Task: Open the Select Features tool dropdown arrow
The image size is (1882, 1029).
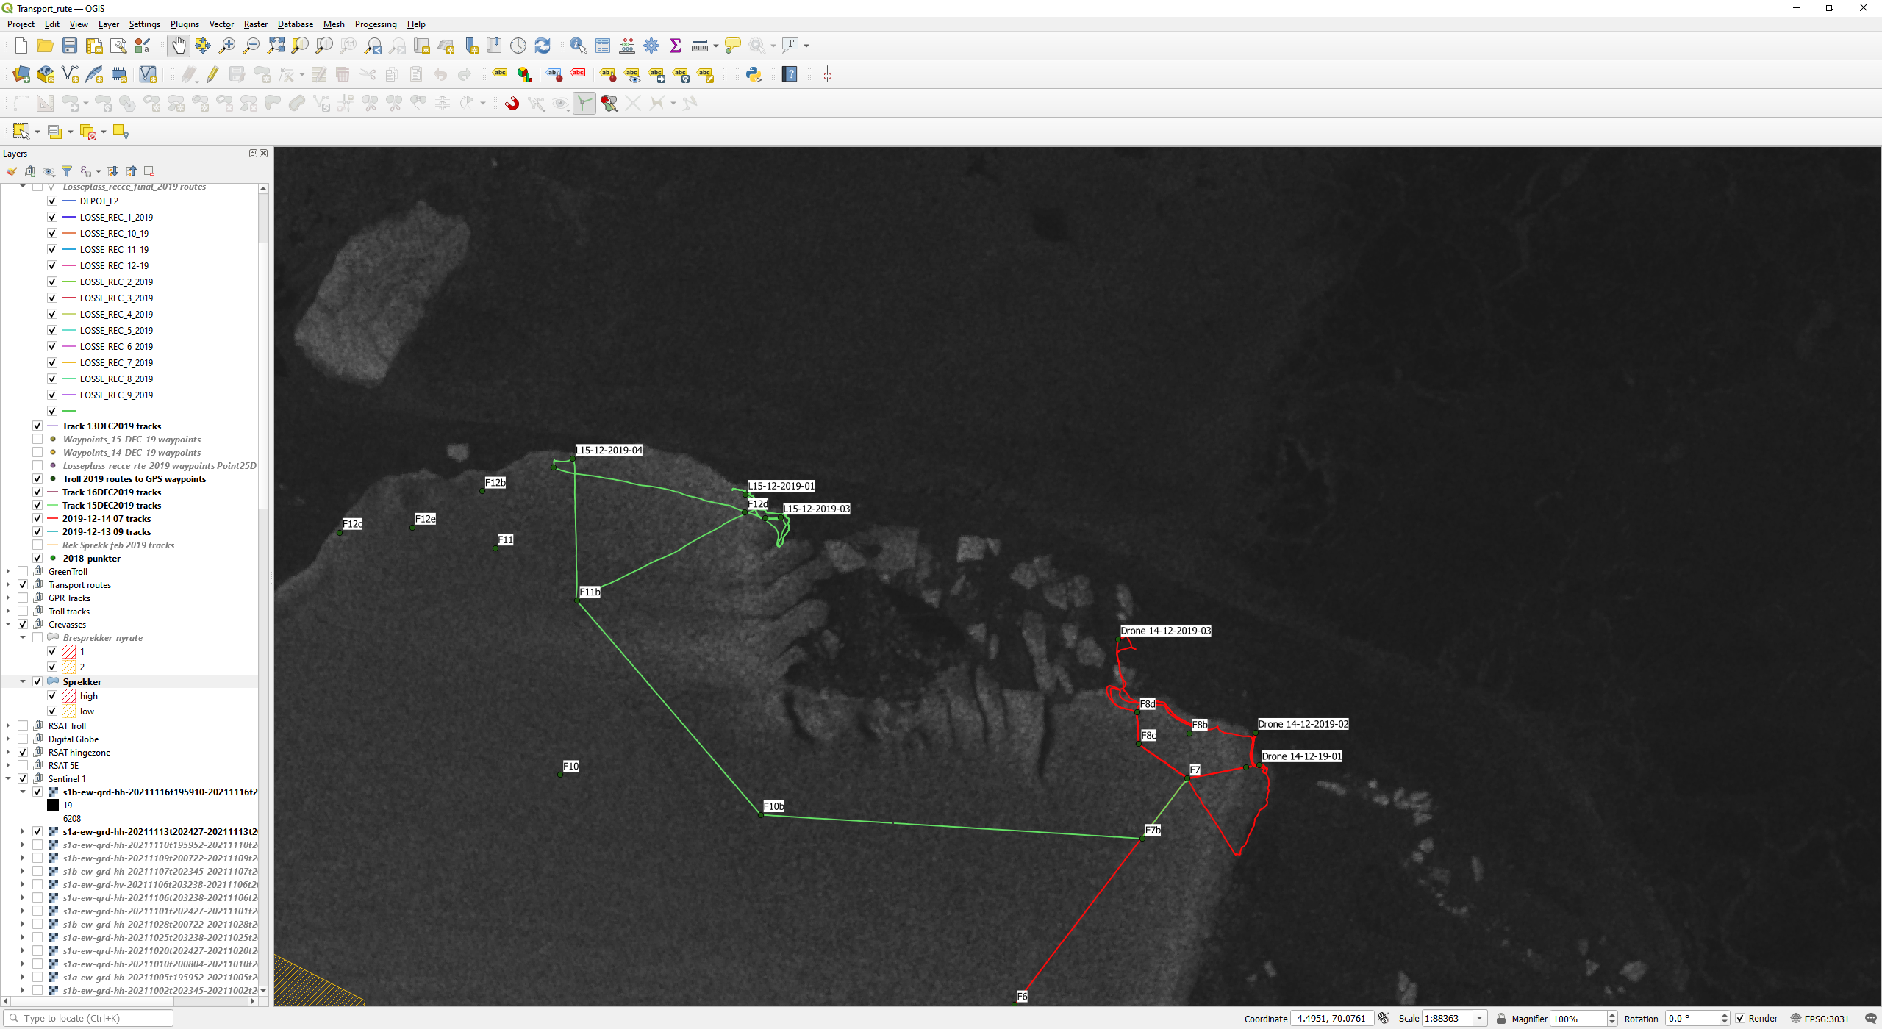Action: coord(37,132)
